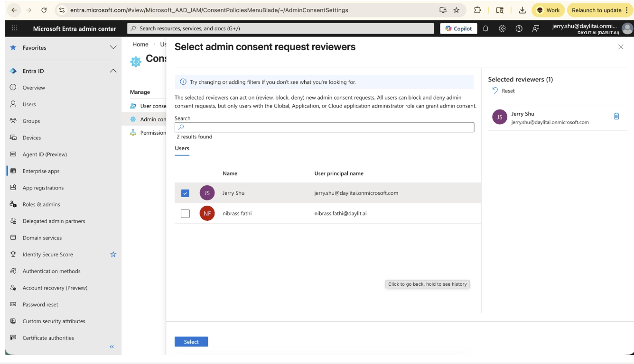The image size is (634, 364).
Task: Open browser downloads icon
Action: (522, 10)
